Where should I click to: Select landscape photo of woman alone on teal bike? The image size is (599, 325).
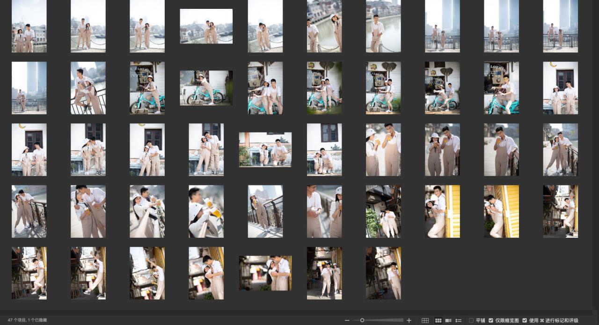coord(206,88)
